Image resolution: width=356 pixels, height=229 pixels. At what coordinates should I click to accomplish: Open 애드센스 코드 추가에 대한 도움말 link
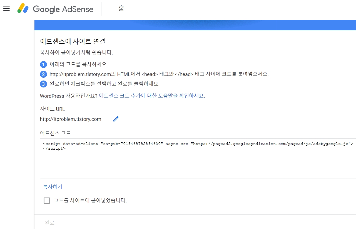pyautogui.click(x=151, y=96)
